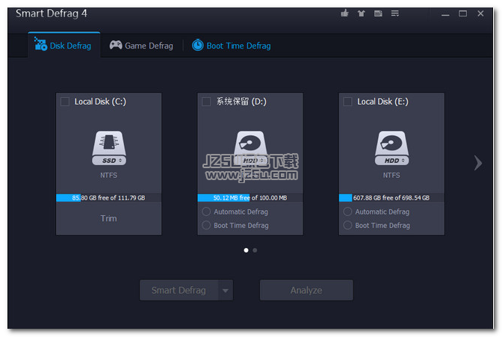Click the Disk Defrag tab icon

point(40,44)
